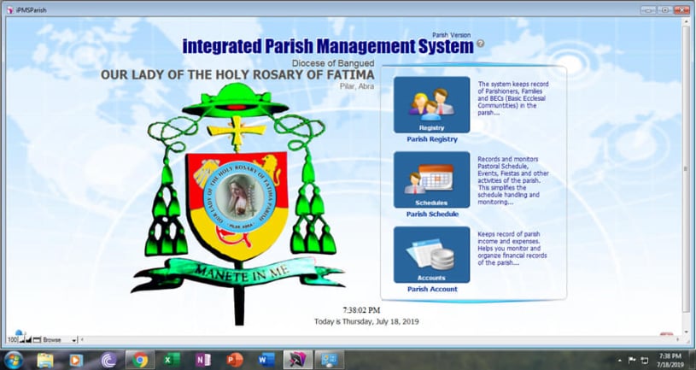Click 'OUR LADY OF THE HOLY ROSARY OF FATIMA' heading

point(237,74)
